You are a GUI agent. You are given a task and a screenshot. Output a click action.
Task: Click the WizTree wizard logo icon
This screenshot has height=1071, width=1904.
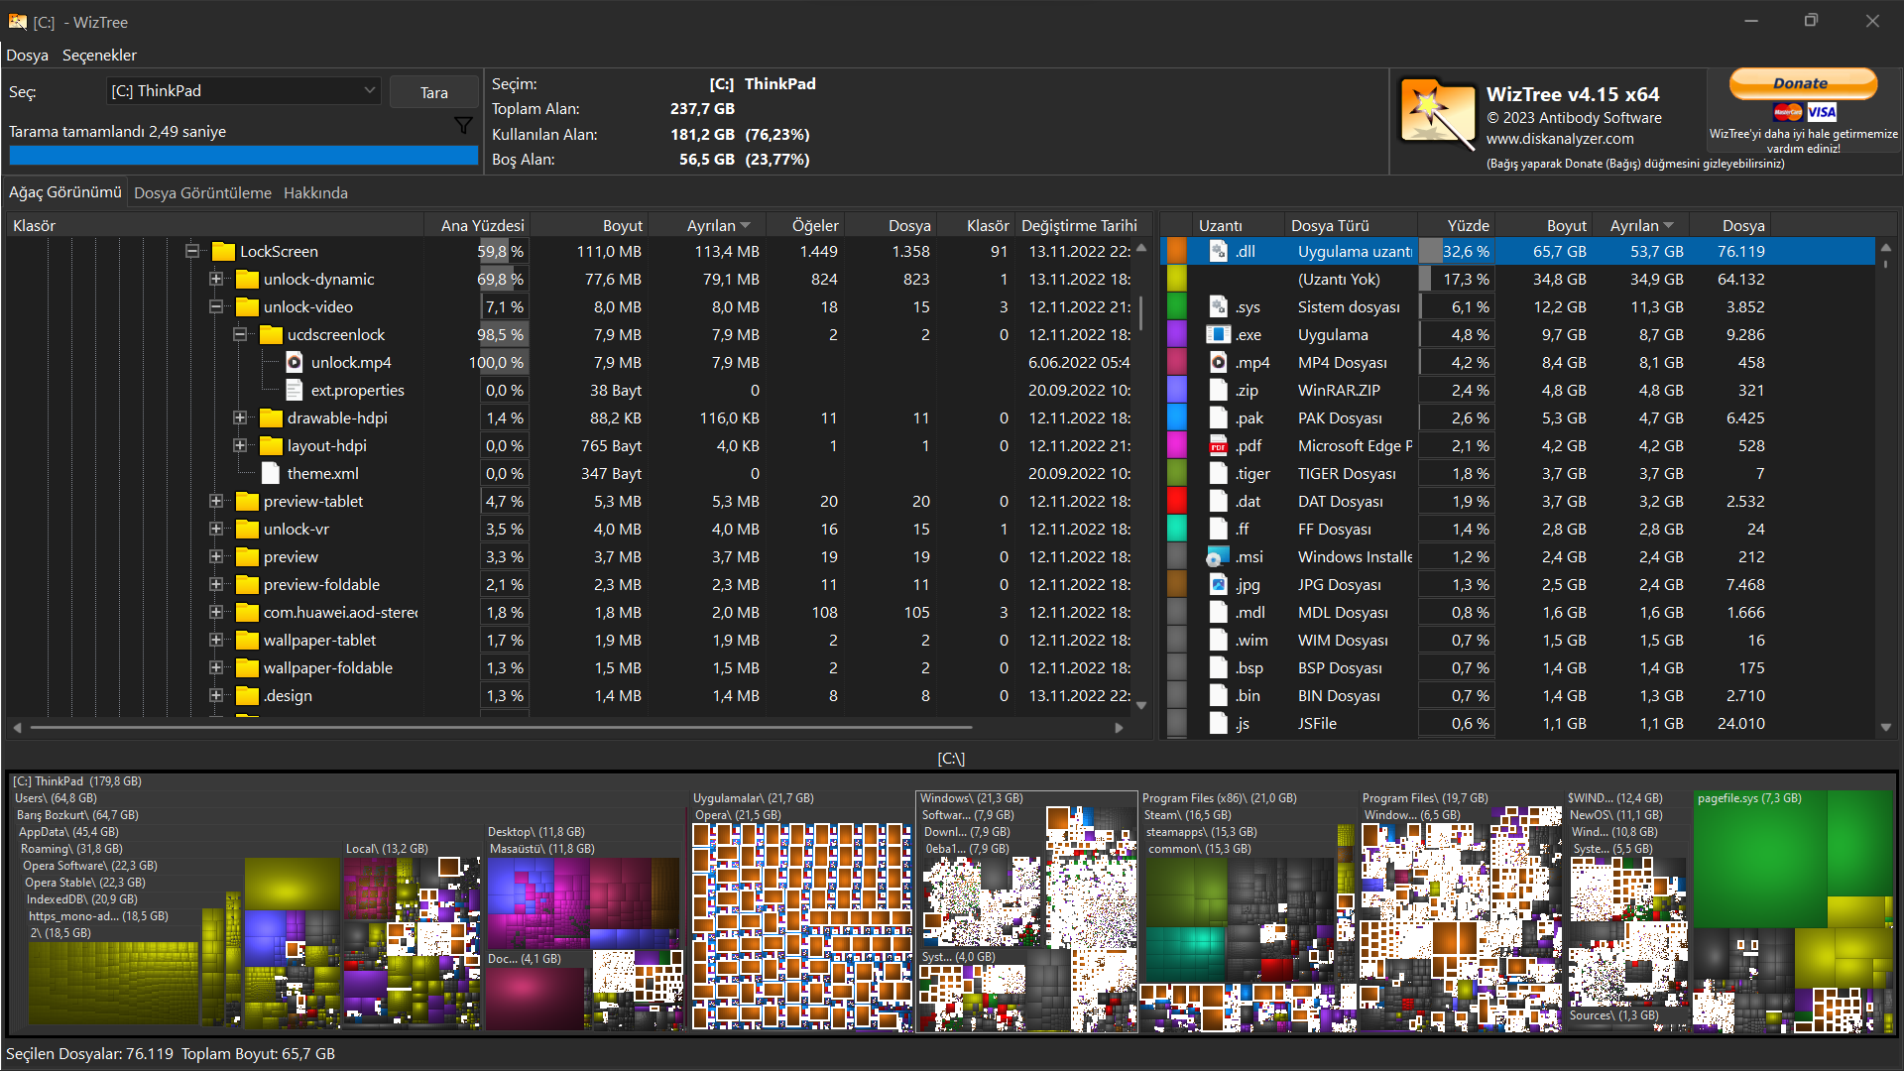(1437, 114)
